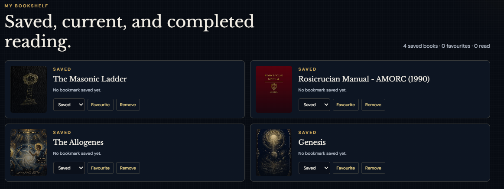Open the Rosicrucian Manual red cover
Screen dimensions: 504x189
click(x=274, y=89)
